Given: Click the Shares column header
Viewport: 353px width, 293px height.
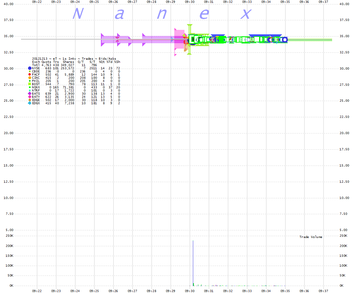Looking at the screenshot, I should coord(68,62).
